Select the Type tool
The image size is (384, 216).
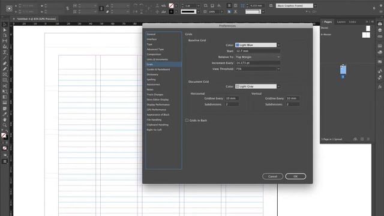pos(5,52)
